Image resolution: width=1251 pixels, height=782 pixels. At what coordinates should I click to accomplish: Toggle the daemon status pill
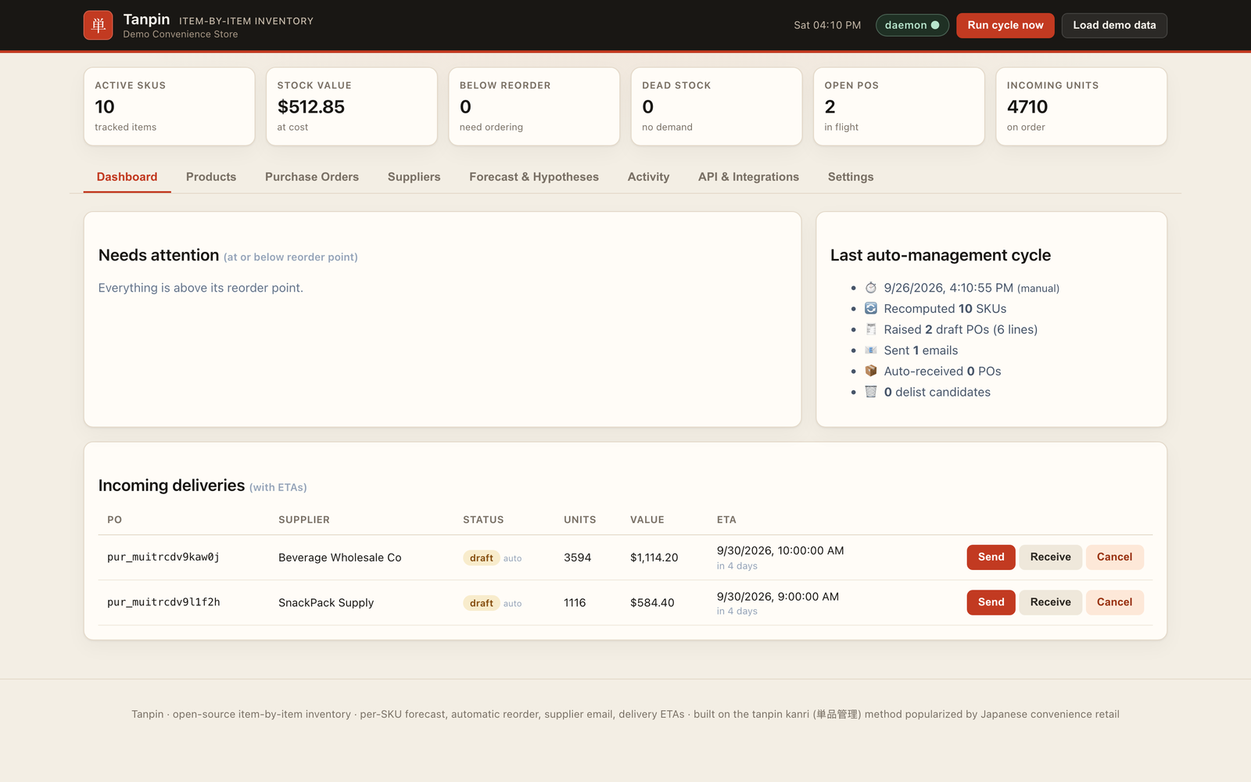(912, 25)
